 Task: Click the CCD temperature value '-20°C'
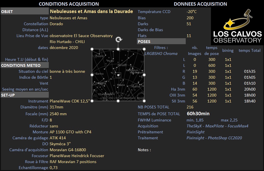click(x=192, y=12)
